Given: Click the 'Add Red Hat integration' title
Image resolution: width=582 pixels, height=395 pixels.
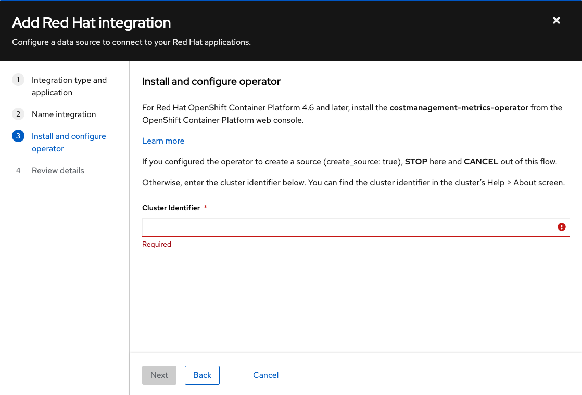Looking at the screenshot, I should click(91, 22).
